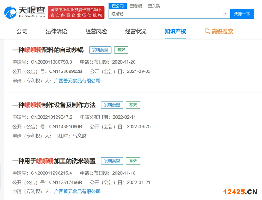Screen dimensions: 262x200
Task: Click application number CN202210129047.2
Action: pos(51,117)
